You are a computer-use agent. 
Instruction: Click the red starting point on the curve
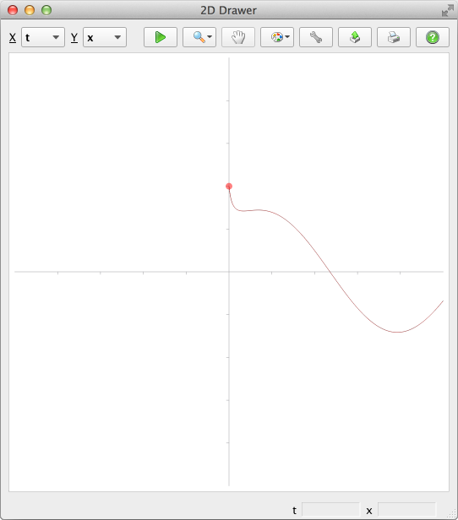pos(229,187)
